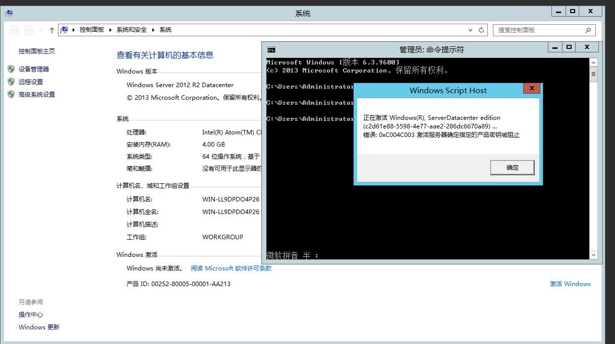Open 设备管理器 link in sidebar
615x344 pixels.
[x=34, y=69]
